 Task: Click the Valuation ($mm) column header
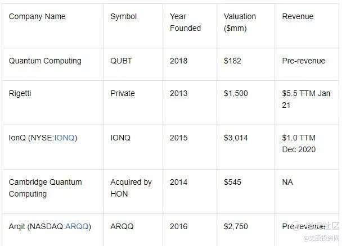(239, 22)
